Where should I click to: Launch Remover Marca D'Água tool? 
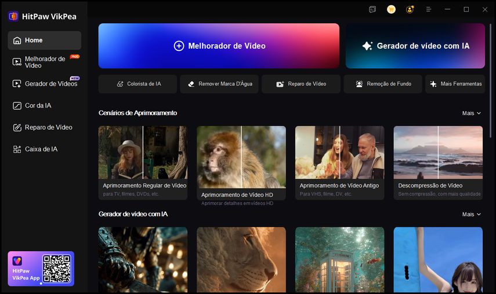pos(219,84)
